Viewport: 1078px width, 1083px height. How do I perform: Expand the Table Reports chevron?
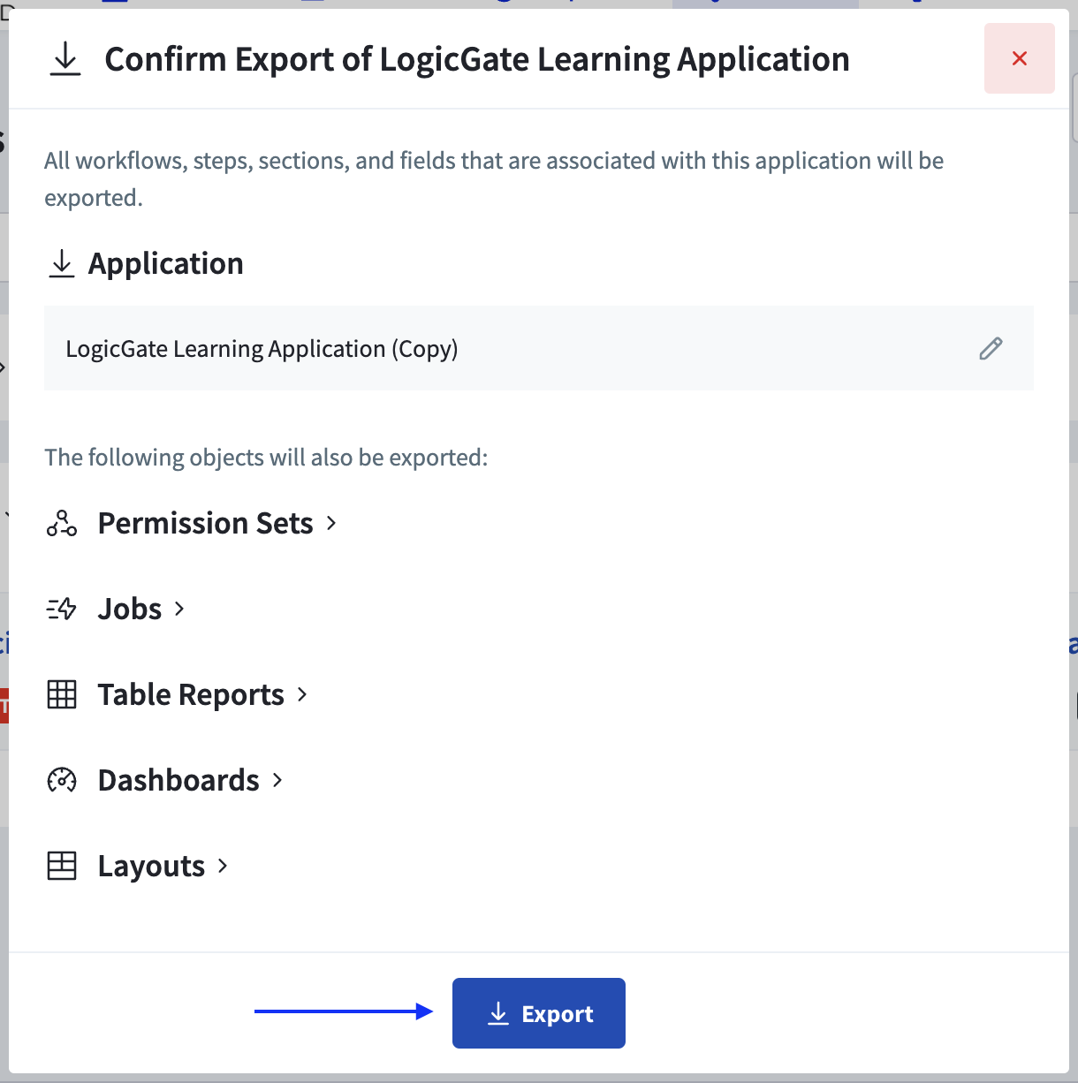[x=302, y=694]
